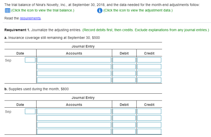The image size is (211, 137).
Task: Click 'Supplies used during the month, $800' text
Action: 38,89
